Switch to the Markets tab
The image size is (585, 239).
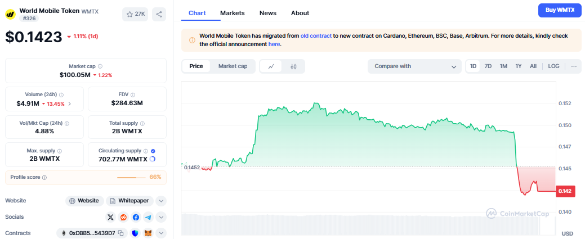[233, 13]
